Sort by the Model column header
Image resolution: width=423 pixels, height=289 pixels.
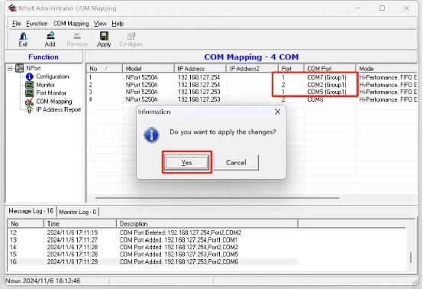148,69
